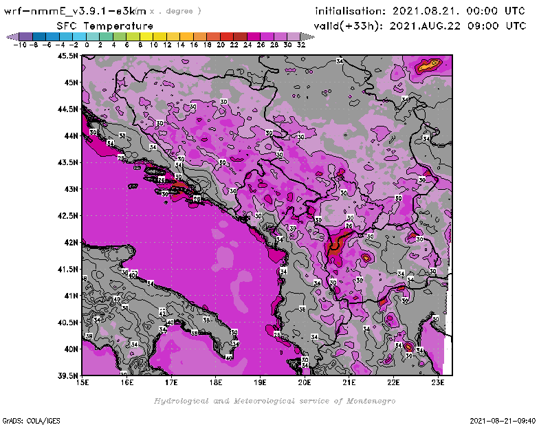Click the 42N latitude axis label
Image resolution: width=550 pixels, height=425 pixels.
(70, 242)
